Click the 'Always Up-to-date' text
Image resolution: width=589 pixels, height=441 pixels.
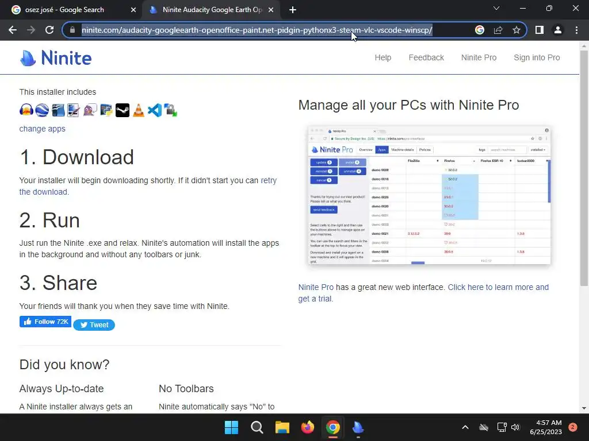pos(62,389)
